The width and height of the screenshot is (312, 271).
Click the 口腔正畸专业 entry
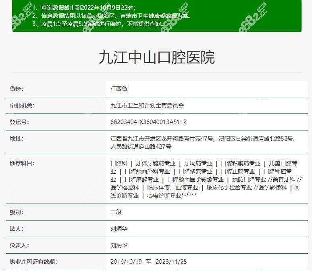[238, 171]
